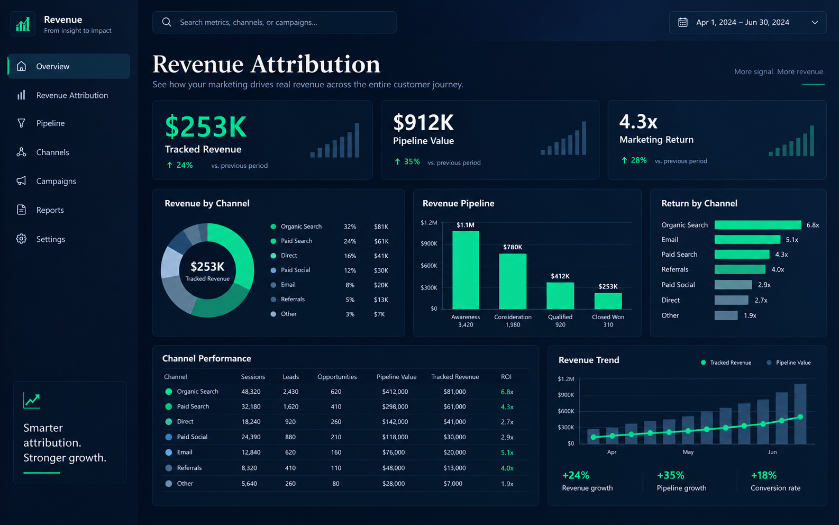Image resolution: width=839 pixels, height=525 pixels.
Task: Click Paid Social legend dot in Revenue by Channel
Action: [273, 270]
